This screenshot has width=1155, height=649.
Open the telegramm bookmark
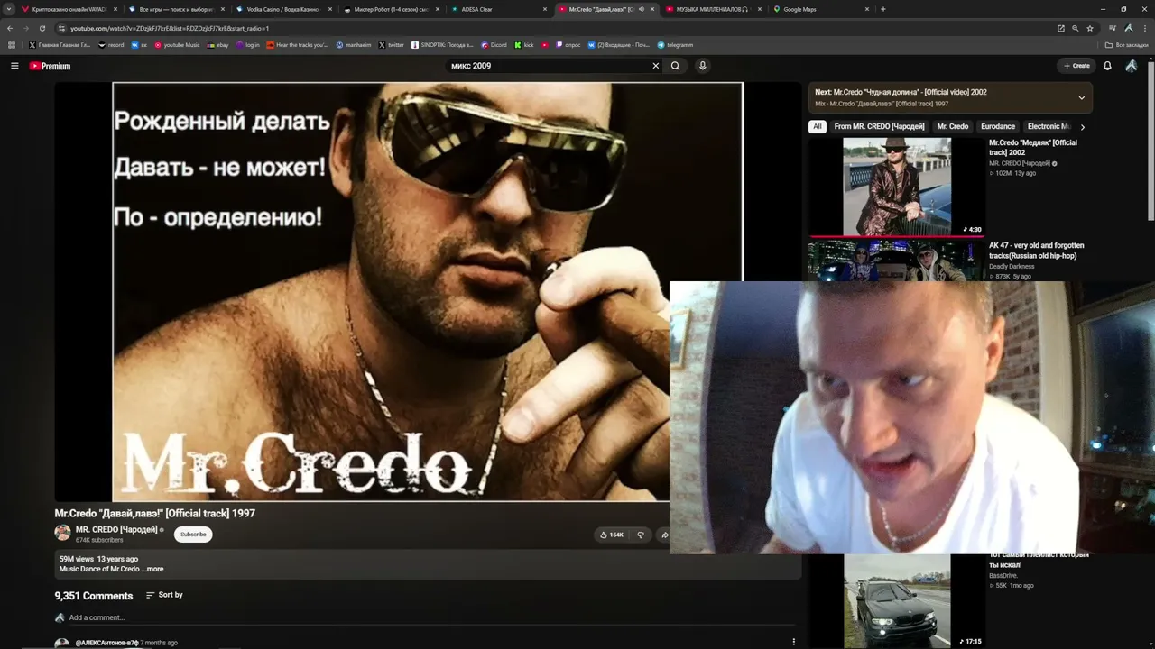pos(675,45)
